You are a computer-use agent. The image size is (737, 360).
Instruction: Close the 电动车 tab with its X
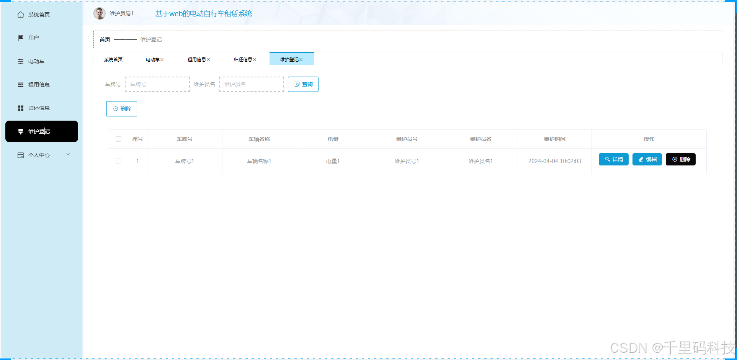(162, 59)
